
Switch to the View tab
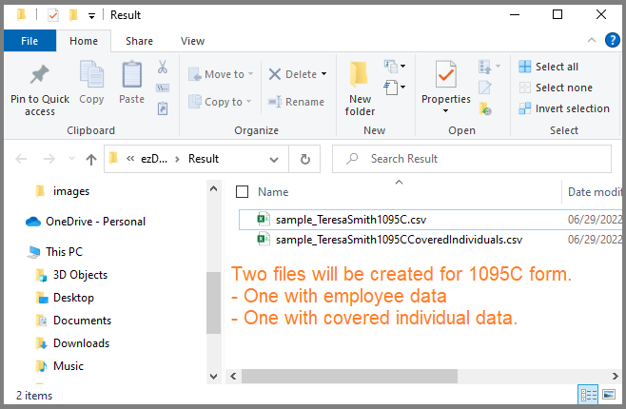(x=192, y=41)
